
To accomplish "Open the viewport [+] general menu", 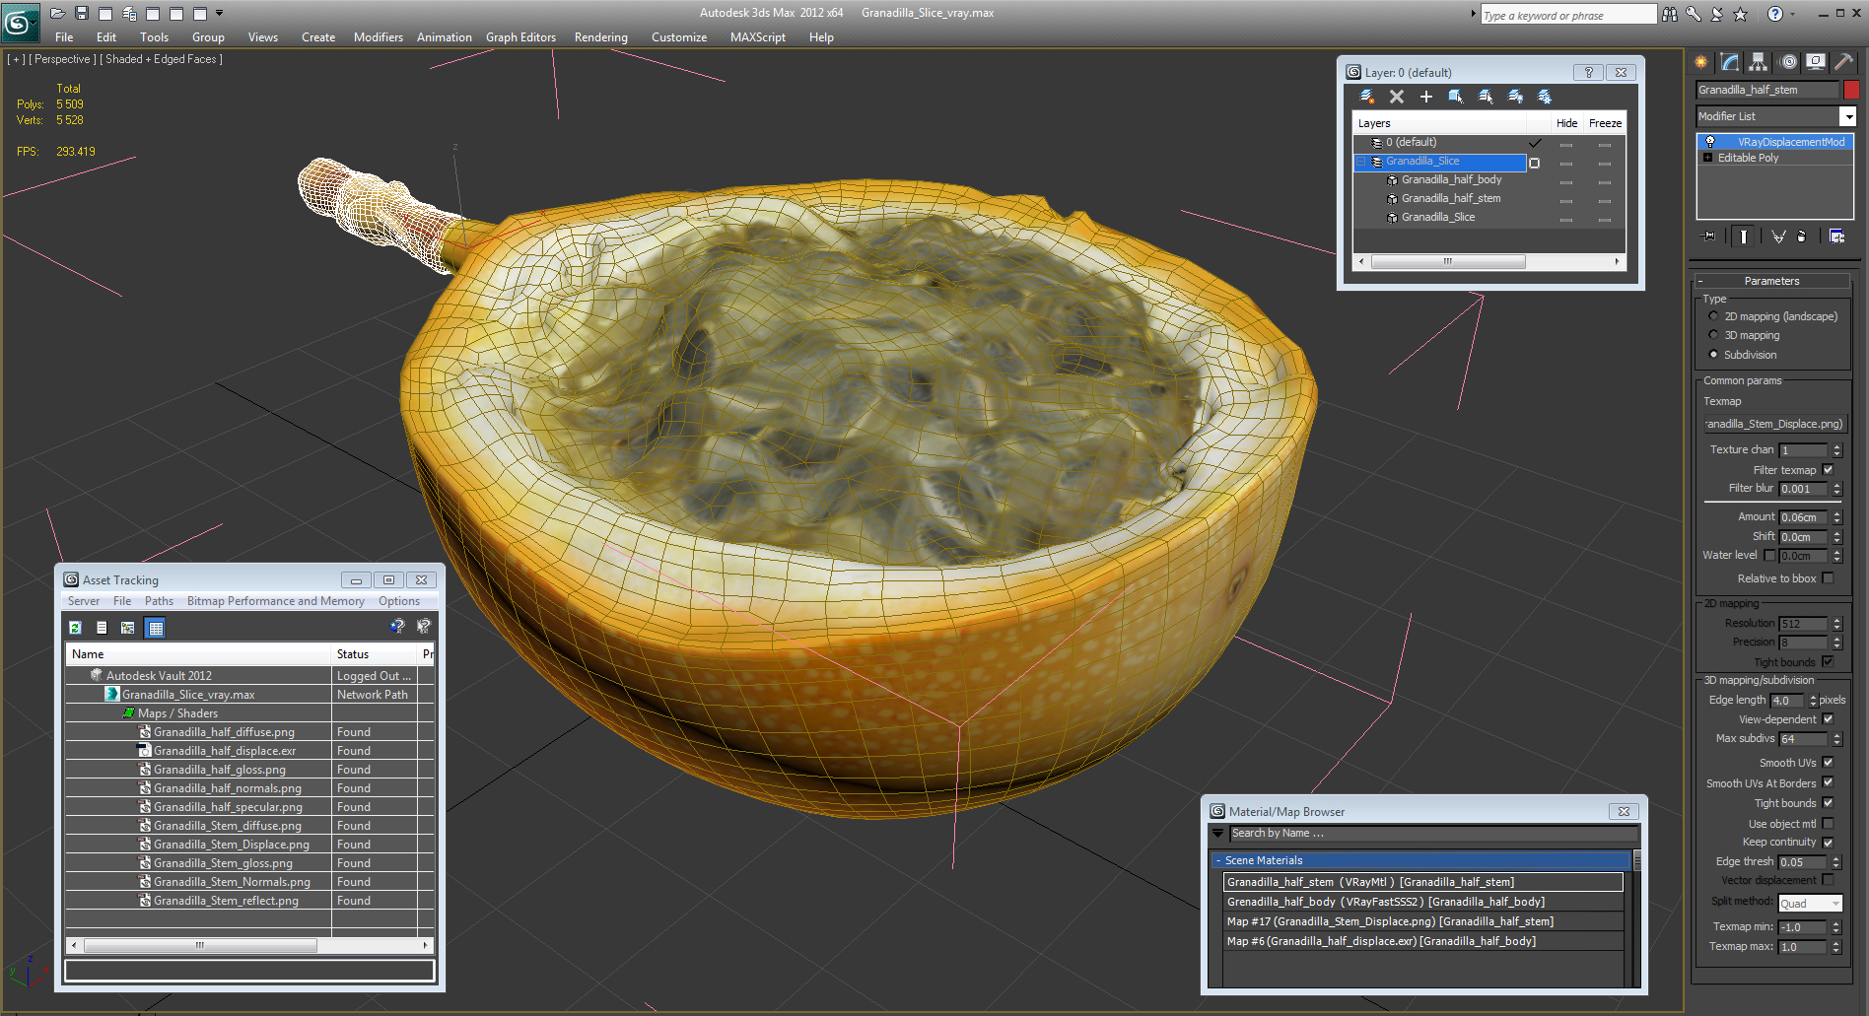I will click(15, 59).
